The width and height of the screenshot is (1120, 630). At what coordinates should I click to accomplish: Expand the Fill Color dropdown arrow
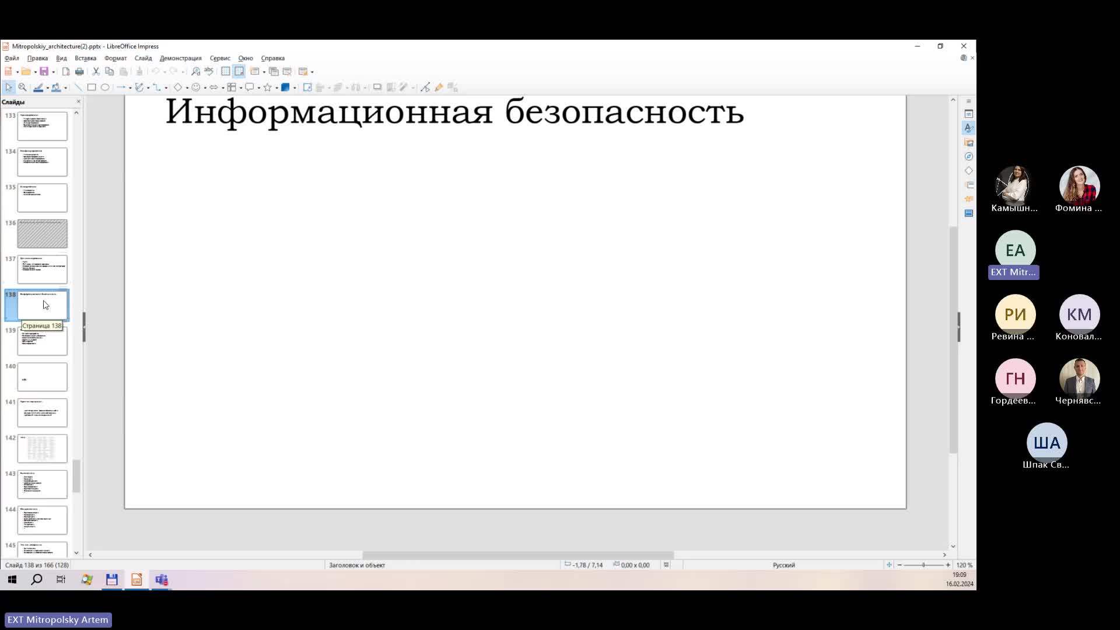click(x=65, y=88)
